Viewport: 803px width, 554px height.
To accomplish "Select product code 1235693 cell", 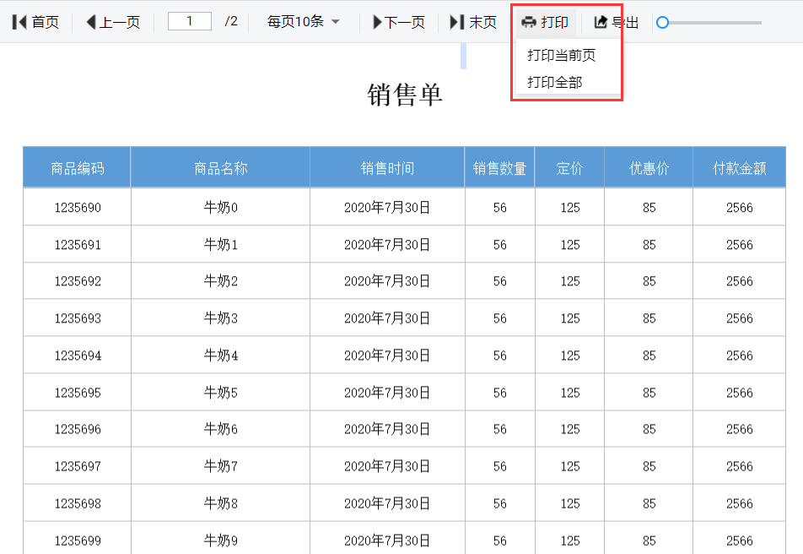I will (78, 318).
